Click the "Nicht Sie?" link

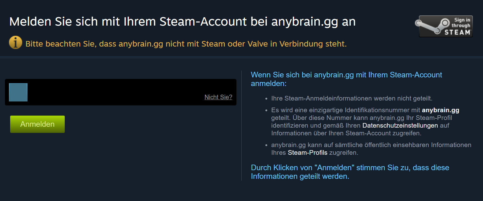coord(218,97)
